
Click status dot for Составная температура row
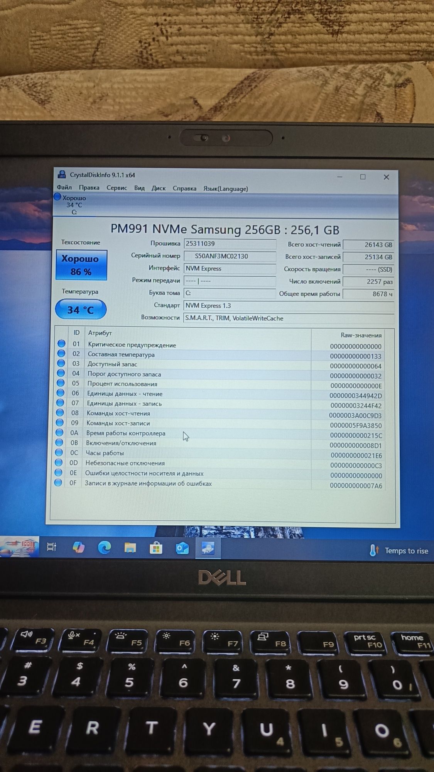point(61,353)
